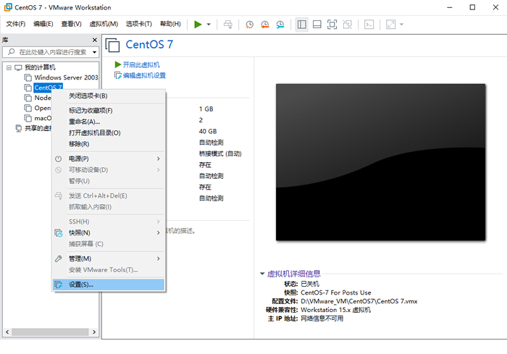Revert to snapshot using the toolbar icon
507x354 pixels.
265,24
